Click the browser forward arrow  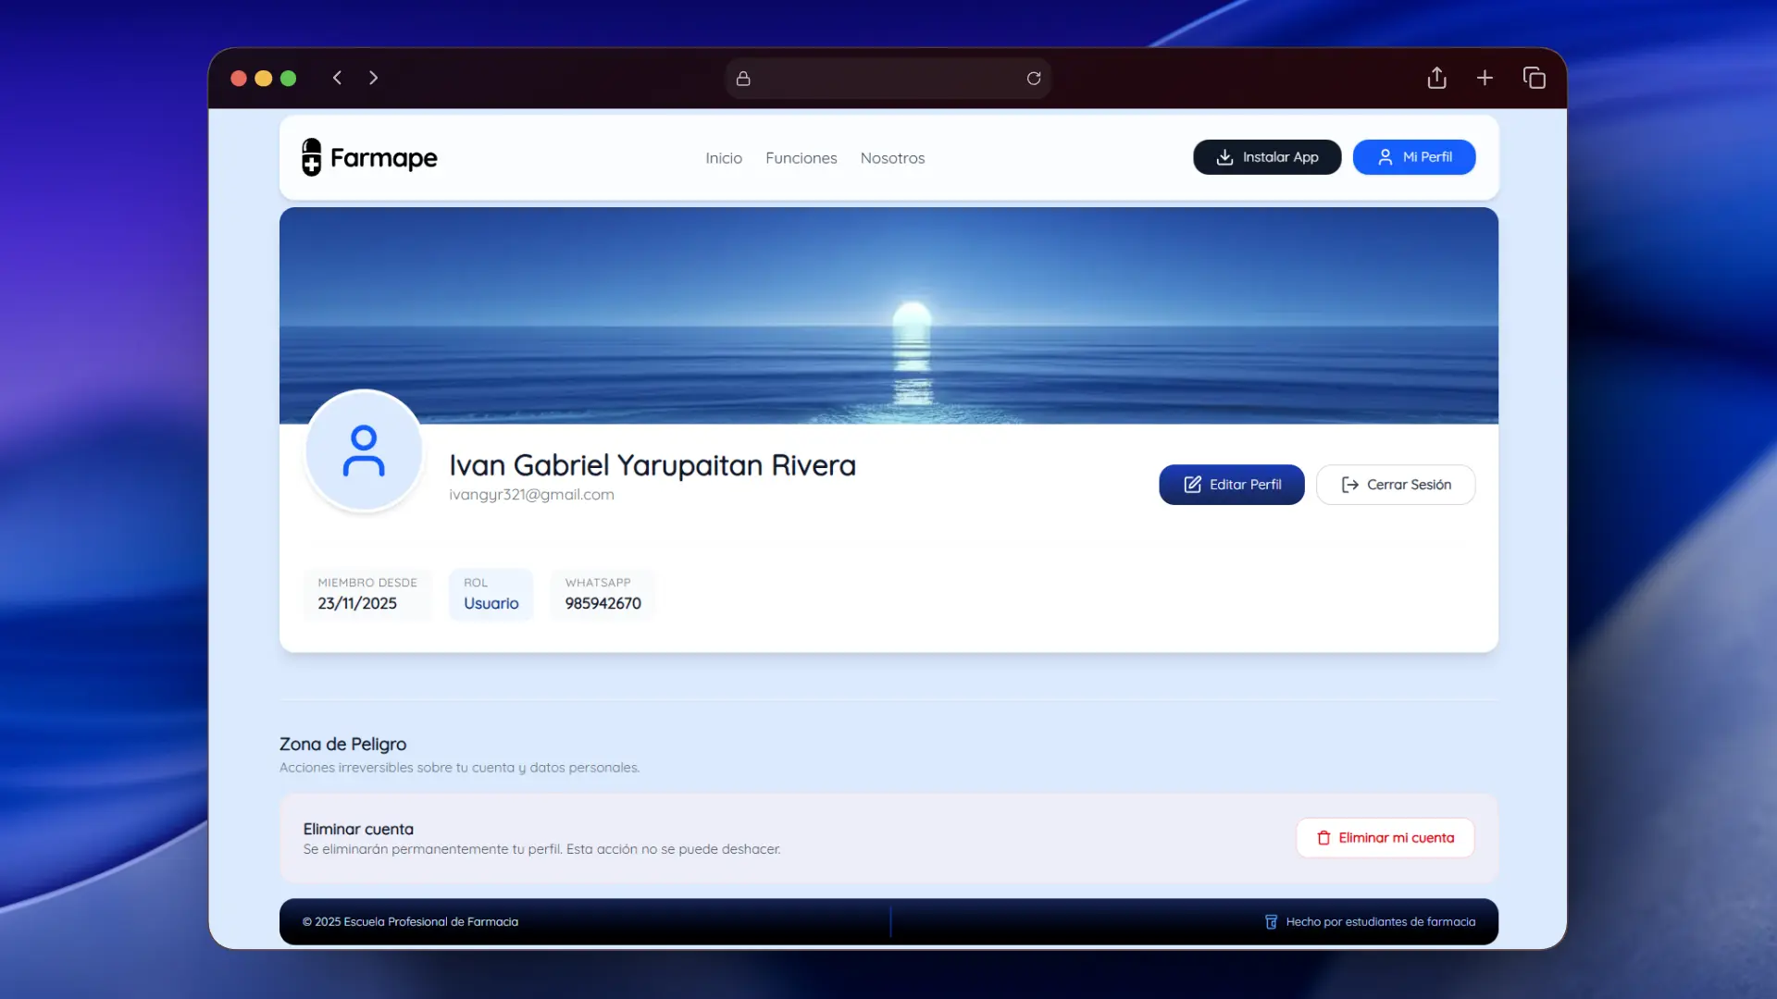coord(373,78)
